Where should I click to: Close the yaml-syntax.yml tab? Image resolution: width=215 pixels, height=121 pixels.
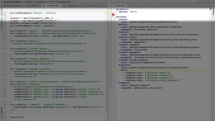[x=101, y=6]
